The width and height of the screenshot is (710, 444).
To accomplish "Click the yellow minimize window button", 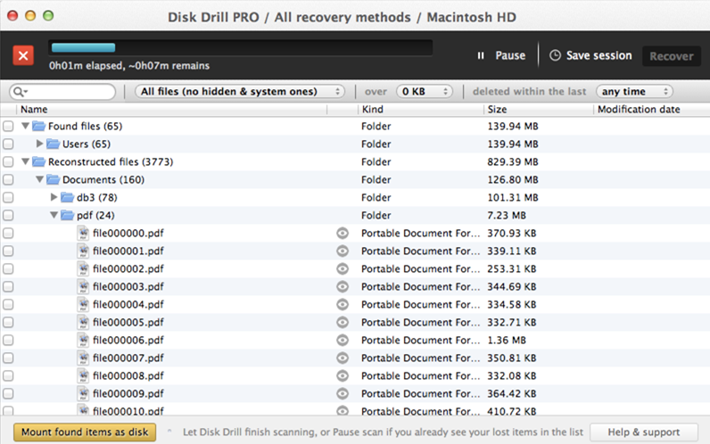I will tap(30, 16).
